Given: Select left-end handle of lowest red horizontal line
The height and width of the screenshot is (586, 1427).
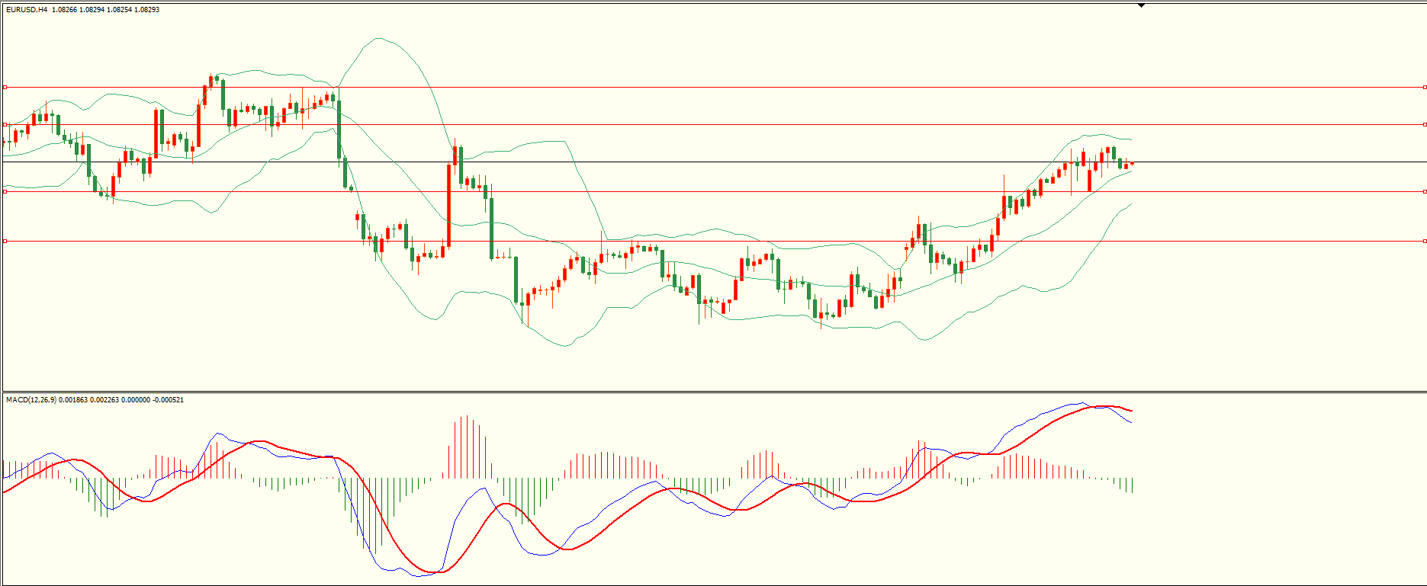Looking at the screenshot, I should click(x=5, y=242).
